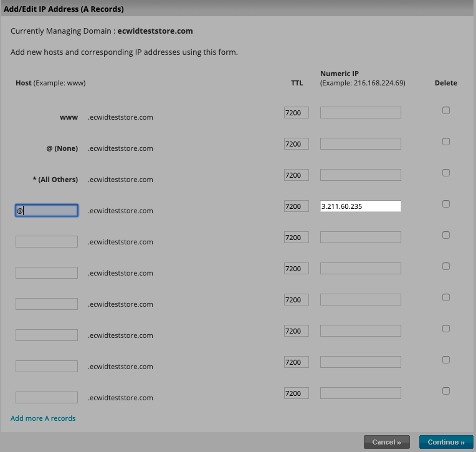The image size is (476, 452).
Task: Click the Host (Example: www) header
Action: pyautogui.click(x=50, y=83)
